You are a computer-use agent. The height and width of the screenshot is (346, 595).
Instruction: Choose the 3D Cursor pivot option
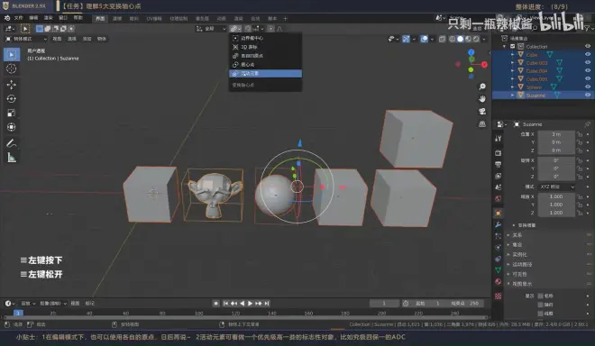[265, 47]
